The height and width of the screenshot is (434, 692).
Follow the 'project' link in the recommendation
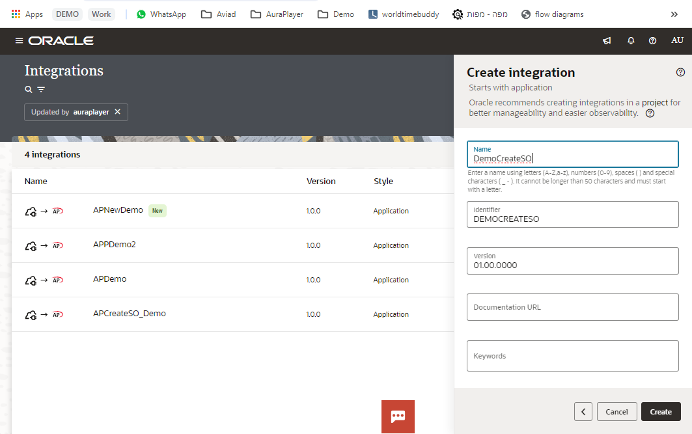click(655, 102)
